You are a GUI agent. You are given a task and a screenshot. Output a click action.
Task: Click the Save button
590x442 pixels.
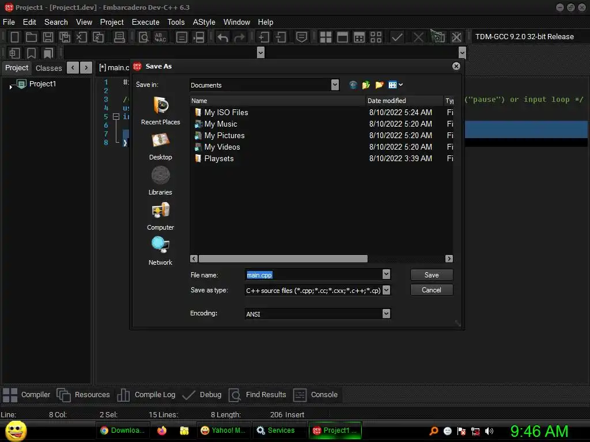click(x=432, y=275)
